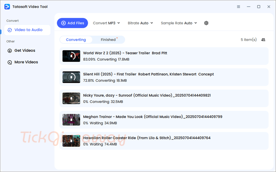This screenshot has height=172, width=276.
Task: Minimize the Tatasoft window
Action: click(248, 7)
